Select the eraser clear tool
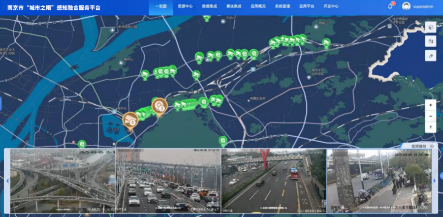The image size is (443, 217). click(431, 56)
